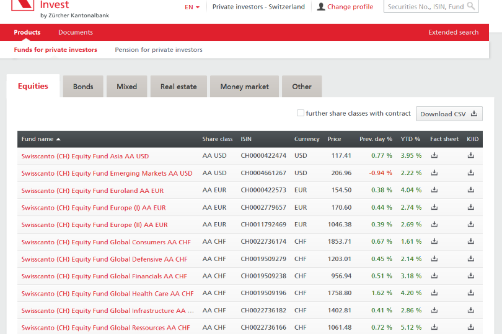The height and width of the screenshot is (334, 502).
Task: Download fact sheet for Global Financials AA CHF
Action: (434, 275)
